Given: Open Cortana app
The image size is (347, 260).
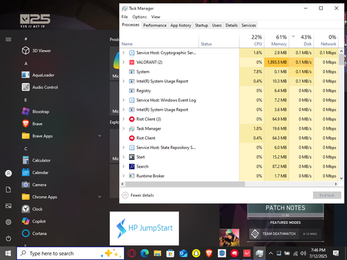Looking at the screenshot, I should pos(34,234).
